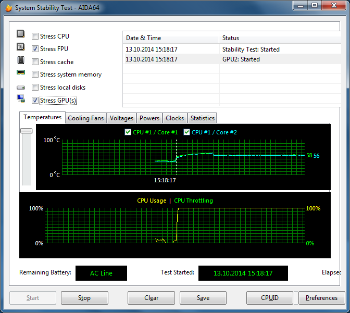Screen dimensions: 350x313
Task: Click the disabled Start button
Action: pyautogui.click(x=33, y=298)
